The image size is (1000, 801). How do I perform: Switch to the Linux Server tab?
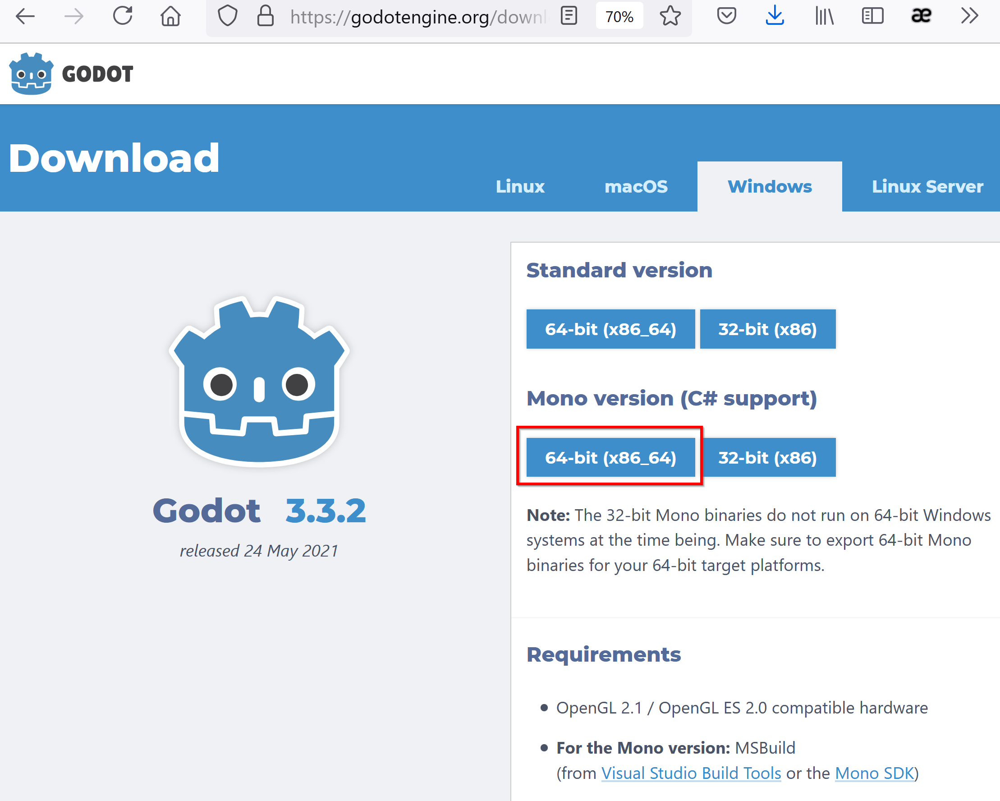pyautogui.click(x=927, y=187)
